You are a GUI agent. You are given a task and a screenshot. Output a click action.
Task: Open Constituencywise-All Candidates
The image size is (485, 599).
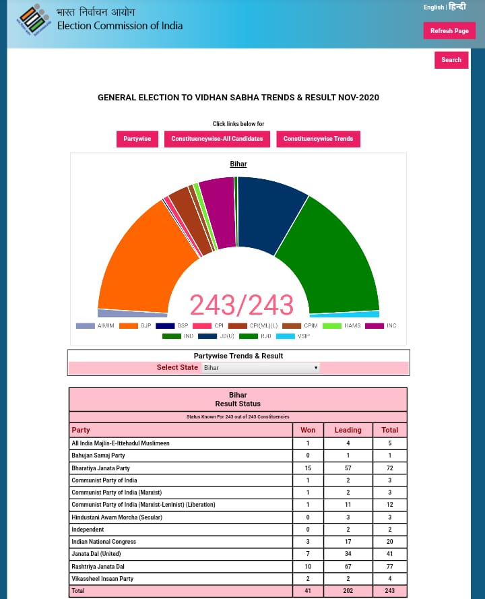(217, 139)
